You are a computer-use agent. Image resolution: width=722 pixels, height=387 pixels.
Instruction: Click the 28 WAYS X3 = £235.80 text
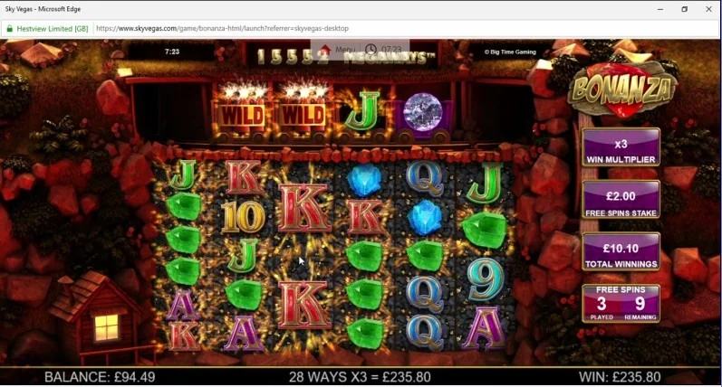click(x=360, y=377)
